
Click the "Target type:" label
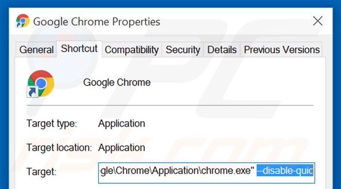51,124
